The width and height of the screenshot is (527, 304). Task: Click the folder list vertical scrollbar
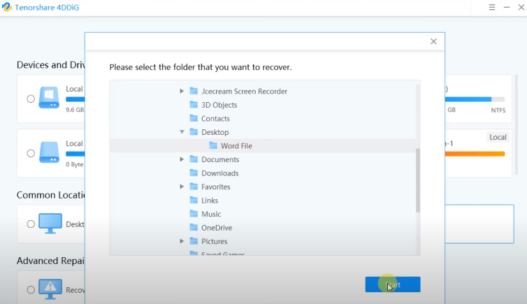coord(418,179)
